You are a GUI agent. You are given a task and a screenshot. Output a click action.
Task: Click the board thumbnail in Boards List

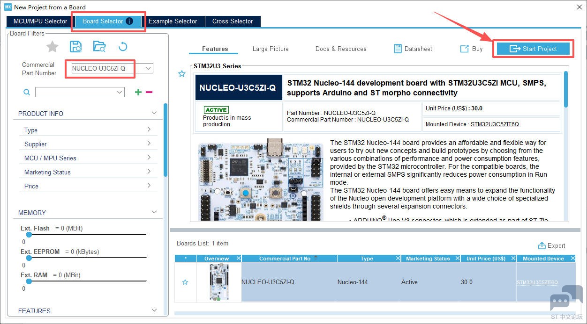pyautogui.click(x=218, y=282)
